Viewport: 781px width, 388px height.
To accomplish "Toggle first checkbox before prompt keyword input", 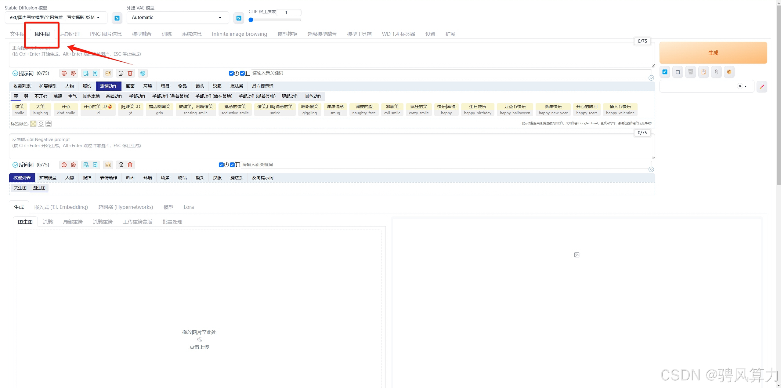I will [x=231, y=73].
